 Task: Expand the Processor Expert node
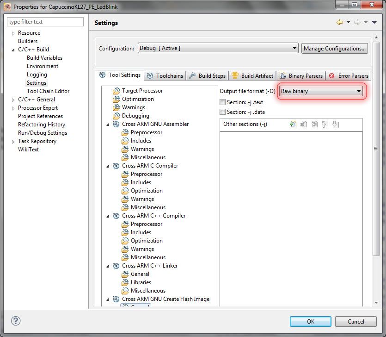coord(13,108)
